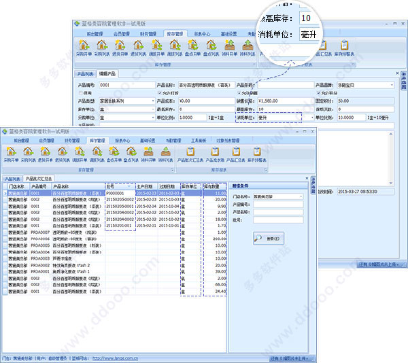Open 采购开单 in the front window toolbar

point(11,154)
